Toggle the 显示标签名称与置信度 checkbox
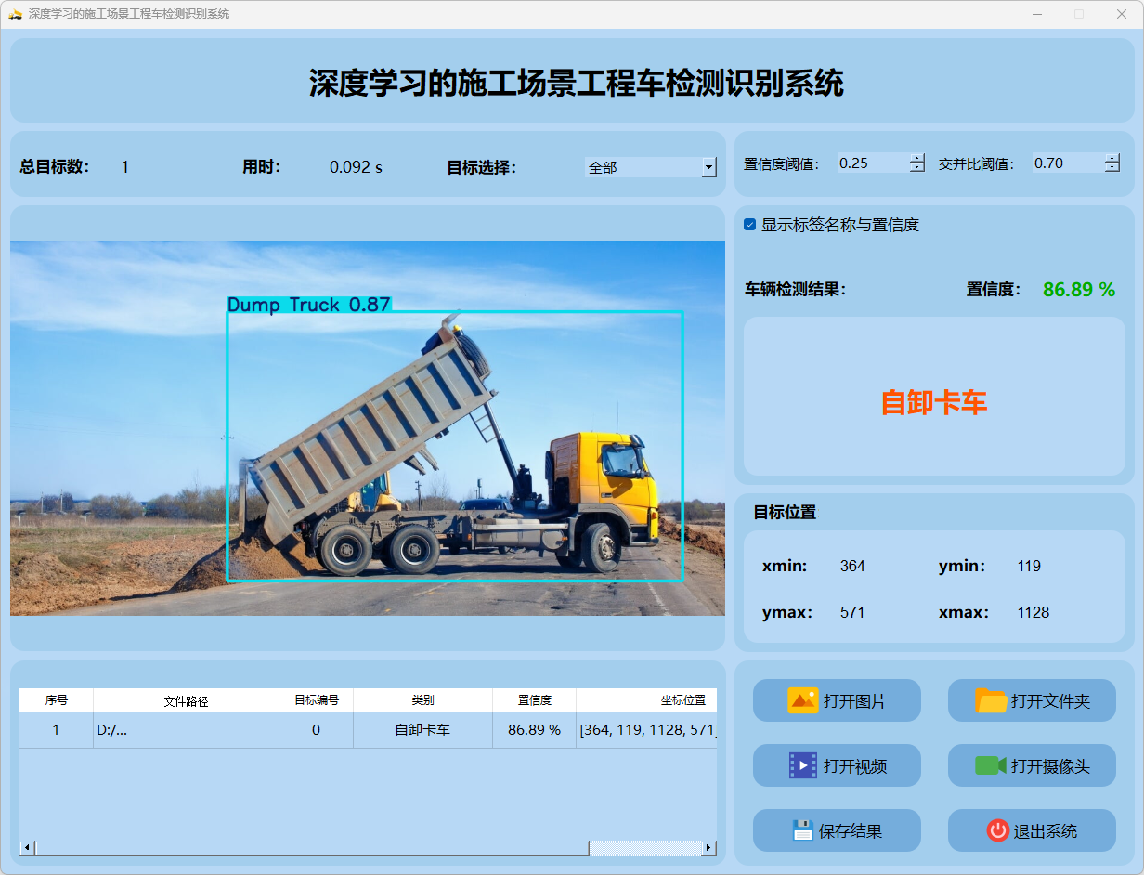Screen dimensions: 1144x875 [750, 225]
